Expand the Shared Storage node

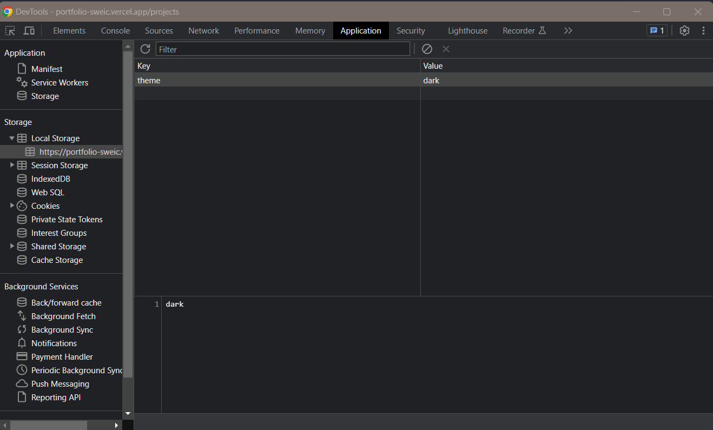(12, 247)
